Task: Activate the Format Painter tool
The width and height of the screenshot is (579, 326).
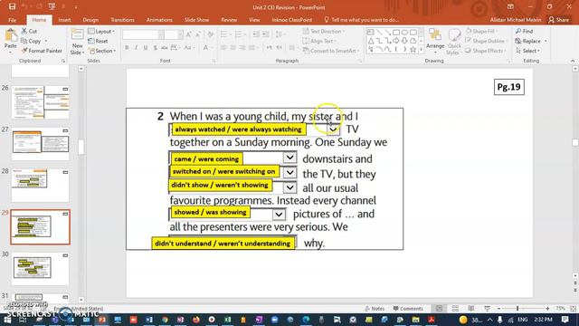Action: click(x=42, y=51)
